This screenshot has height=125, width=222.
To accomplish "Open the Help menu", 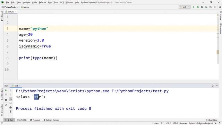I will (x=77, y=2).
